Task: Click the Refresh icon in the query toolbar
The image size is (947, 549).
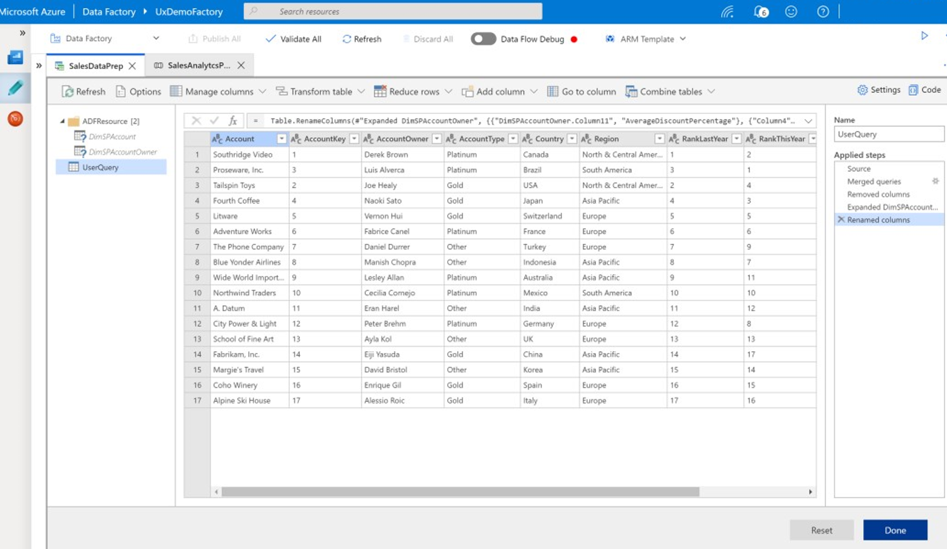Action: 68,91
